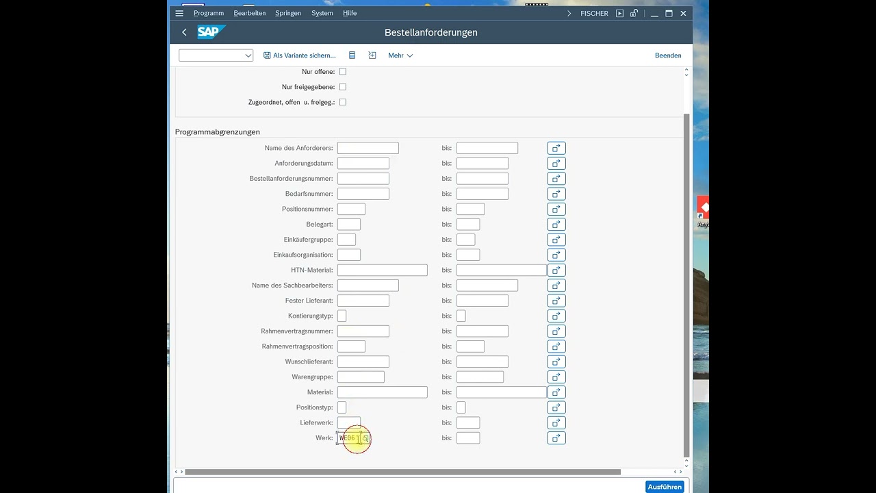Expand the chevron beside FISCHER

(x=569, y=13)
